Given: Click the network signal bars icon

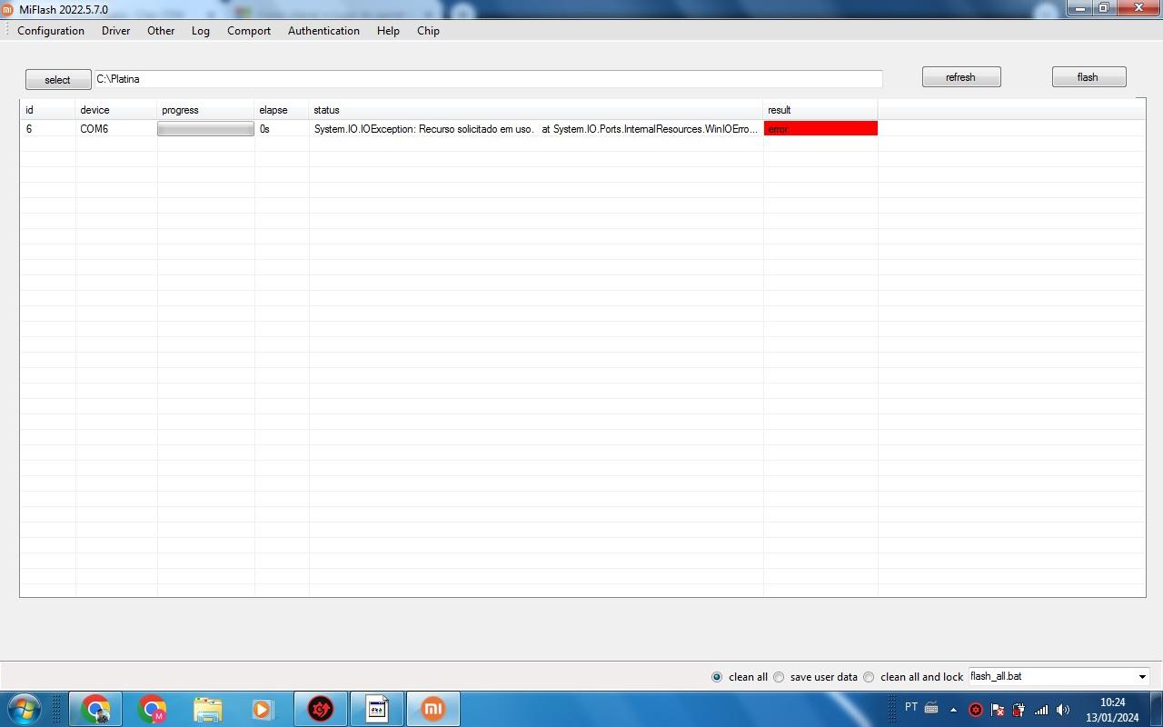Looking at the screenshot, I should pos(1041,710).
